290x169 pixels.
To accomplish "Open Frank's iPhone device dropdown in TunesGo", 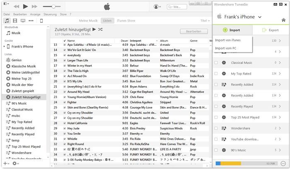I will [260, 17].
